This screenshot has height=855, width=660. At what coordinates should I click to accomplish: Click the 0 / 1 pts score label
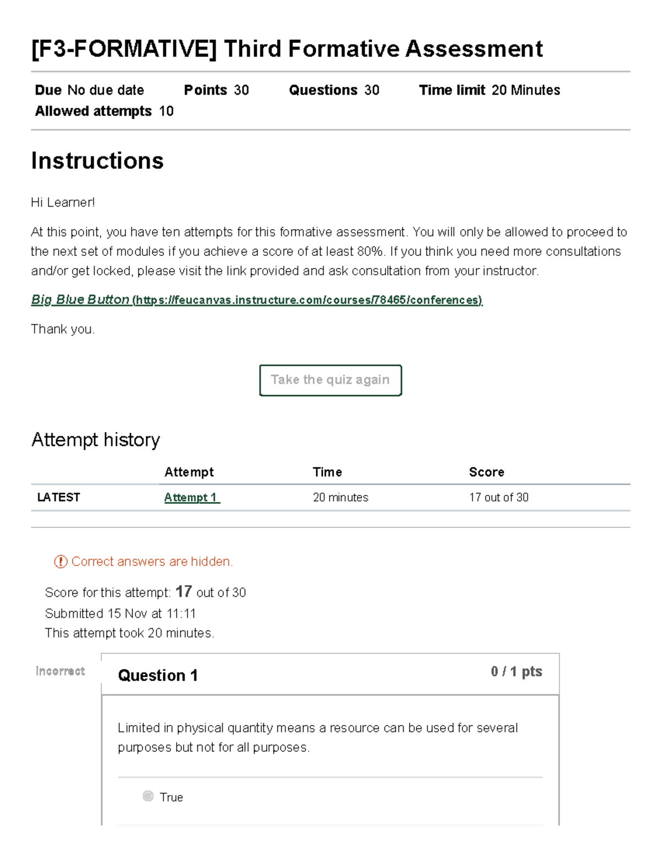point(516,671)
